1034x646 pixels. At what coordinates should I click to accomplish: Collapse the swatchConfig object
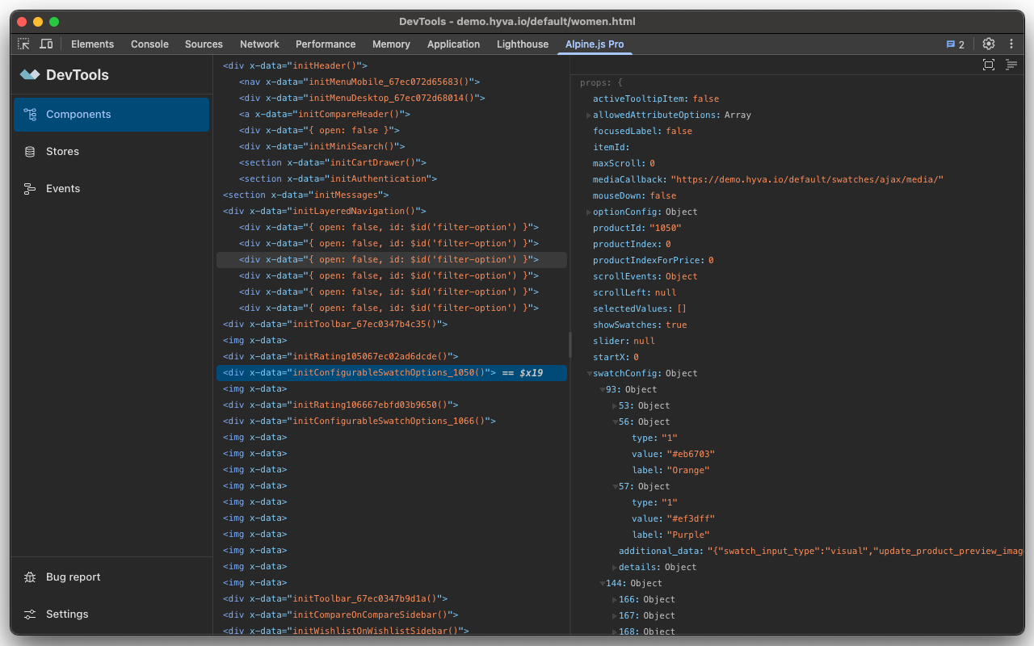590,374
